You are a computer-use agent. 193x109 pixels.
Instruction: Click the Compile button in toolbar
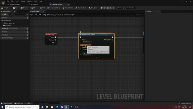pos(5,8)
